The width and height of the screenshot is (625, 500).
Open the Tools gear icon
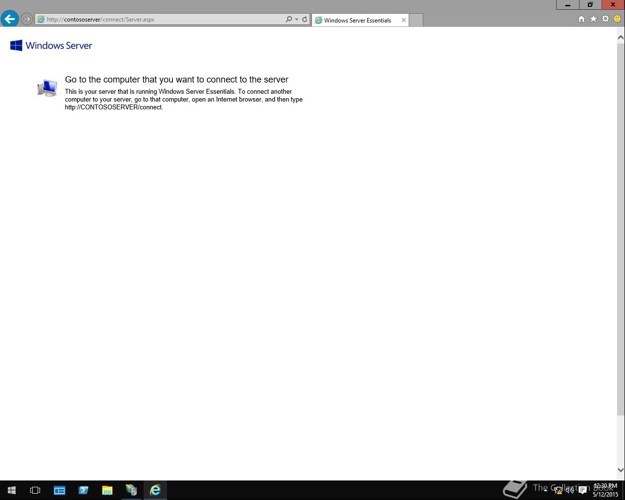click(x=605, y=19)
